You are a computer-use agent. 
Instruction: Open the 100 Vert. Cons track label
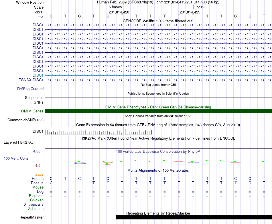(x=16, y=158)
